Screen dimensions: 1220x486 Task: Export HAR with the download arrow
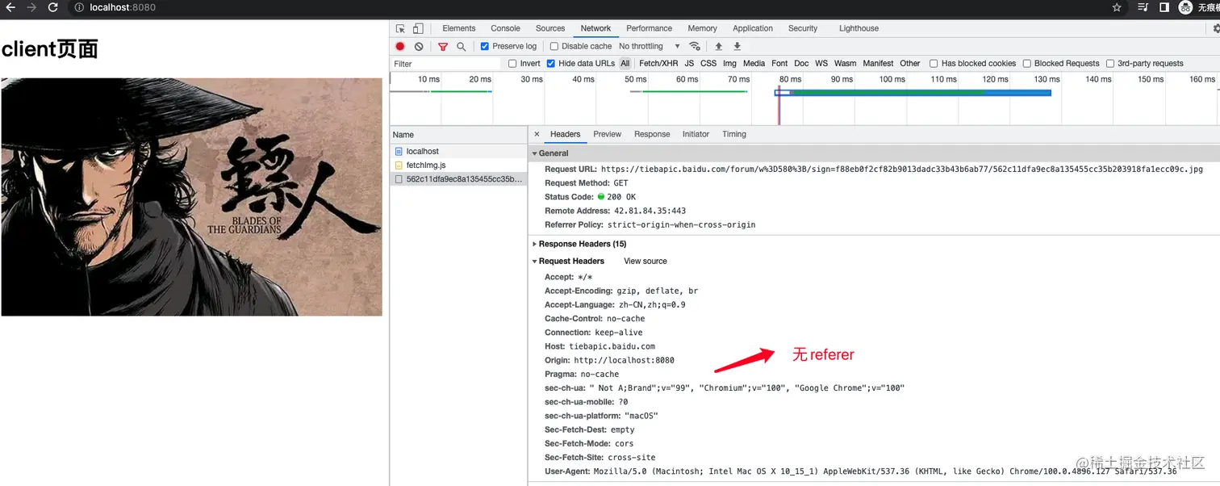point(737,47)
